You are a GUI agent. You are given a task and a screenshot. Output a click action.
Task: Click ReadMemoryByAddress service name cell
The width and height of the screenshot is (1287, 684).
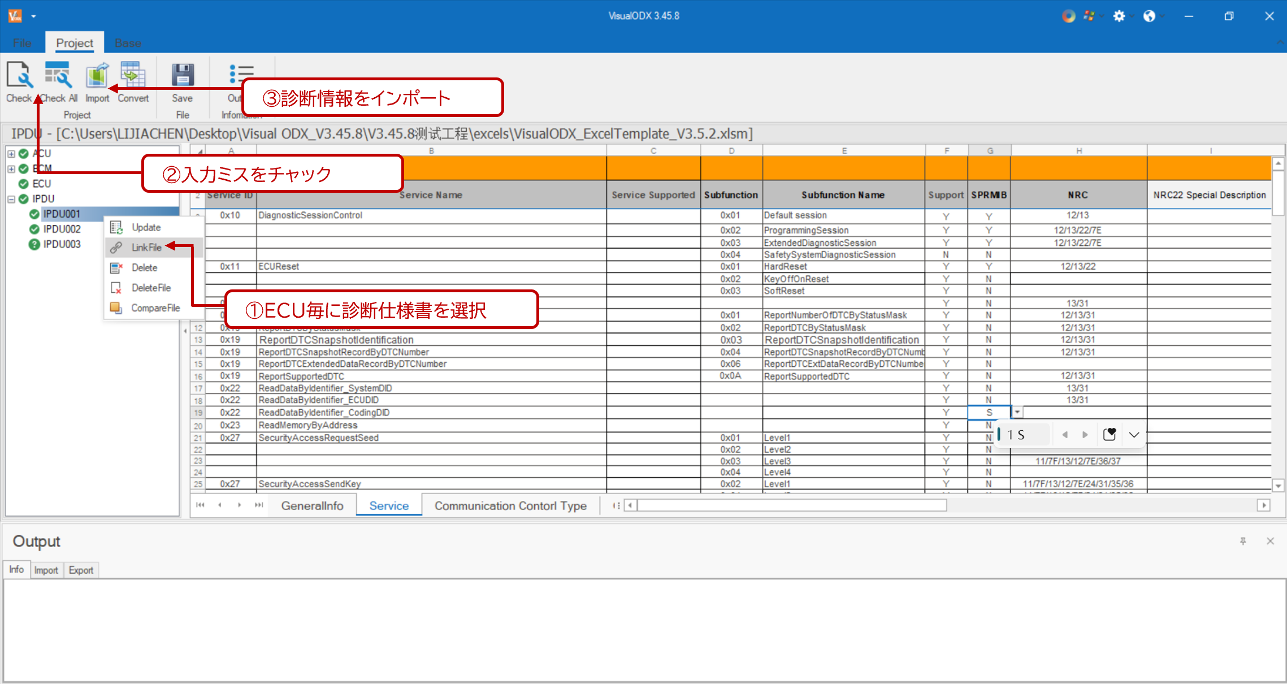pos(431,425)
